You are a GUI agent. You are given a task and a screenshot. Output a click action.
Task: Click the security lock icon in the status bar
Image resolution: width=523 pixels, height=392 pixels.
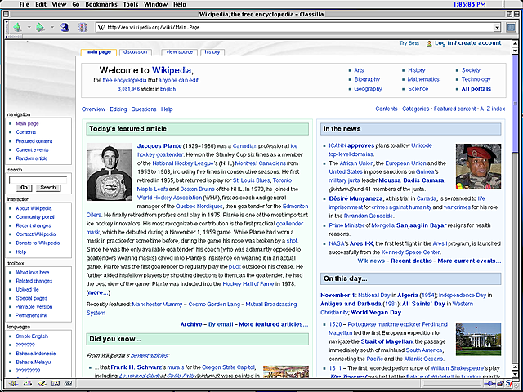(500, 383)
